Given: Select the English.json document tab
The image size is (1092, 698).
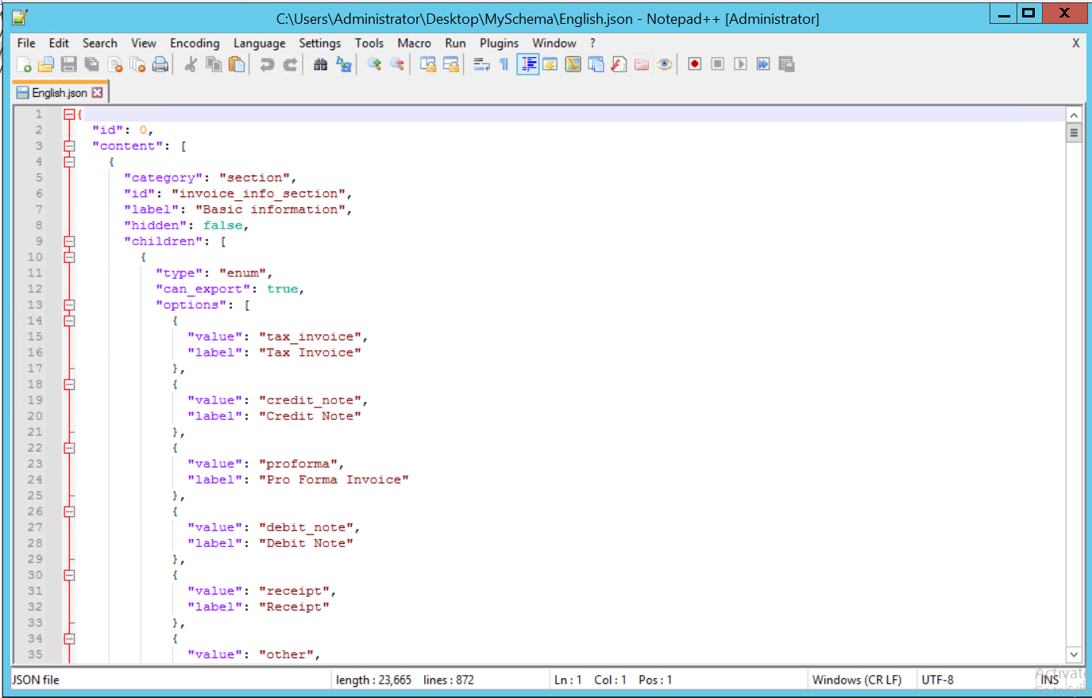Looking at the screenshot, I should point(54,92).
